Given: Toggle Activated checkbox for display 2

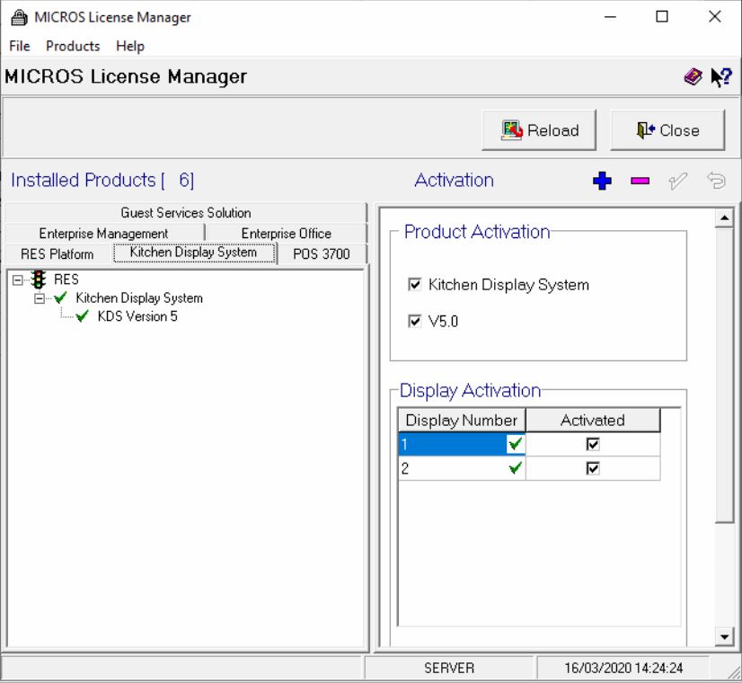Looking at the screenshot, I should click(593, 468).
